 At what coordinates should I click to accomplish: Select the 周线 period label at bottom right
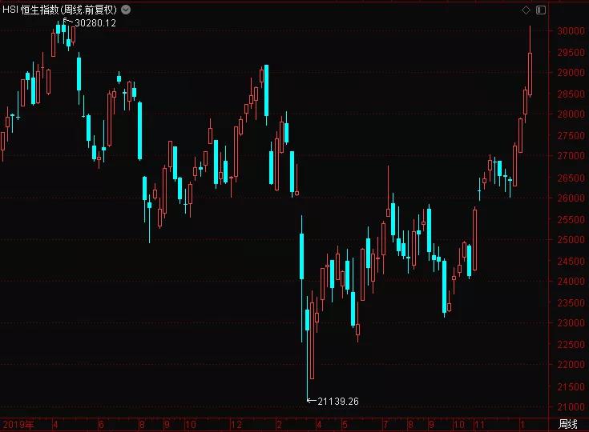click(x=567, y=424)
